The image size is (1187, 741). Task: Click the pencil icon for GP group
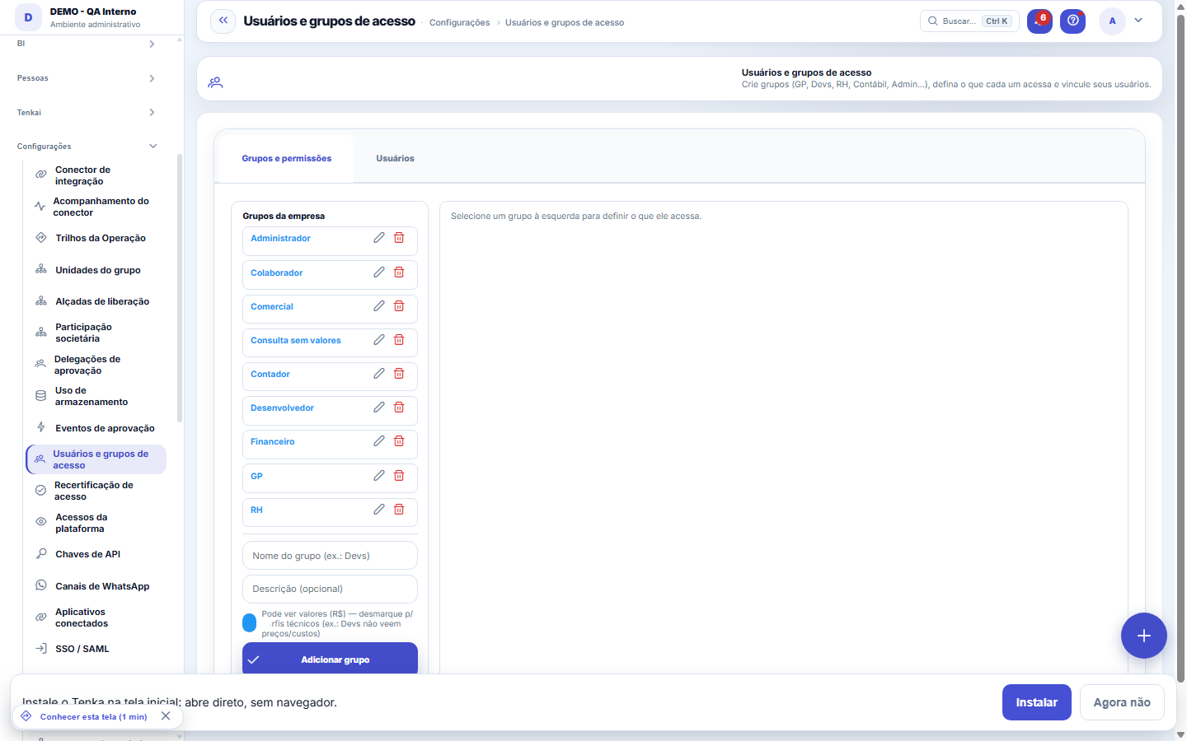coord(379,476)
